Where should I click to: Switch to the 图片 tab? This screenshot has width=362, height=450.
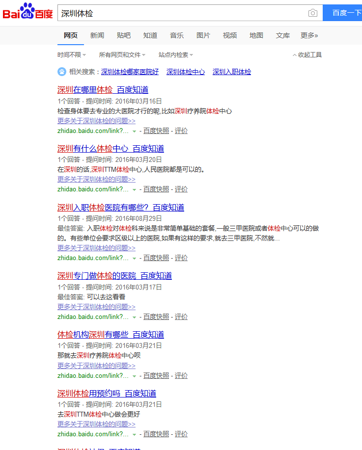[203, 35]
